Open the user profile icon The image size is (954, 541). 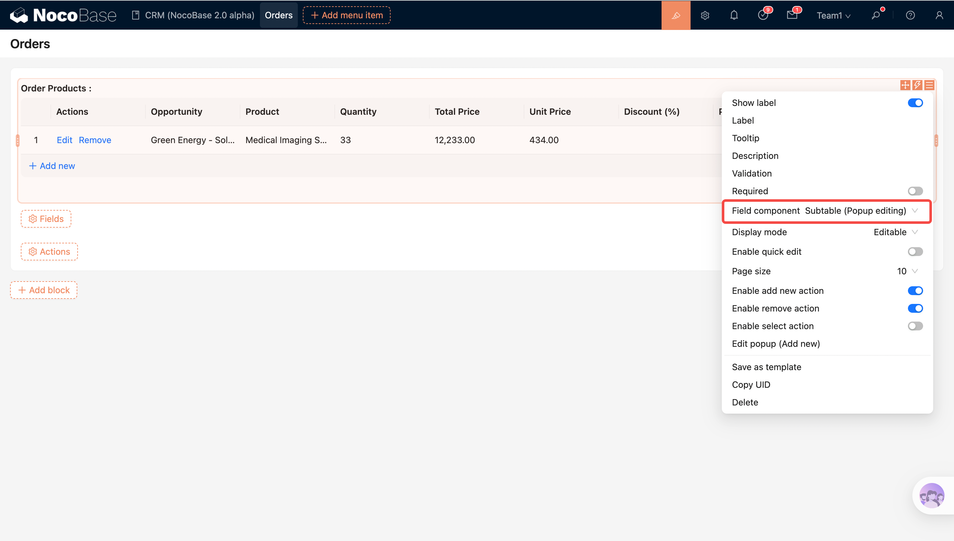tap(939, 15)
